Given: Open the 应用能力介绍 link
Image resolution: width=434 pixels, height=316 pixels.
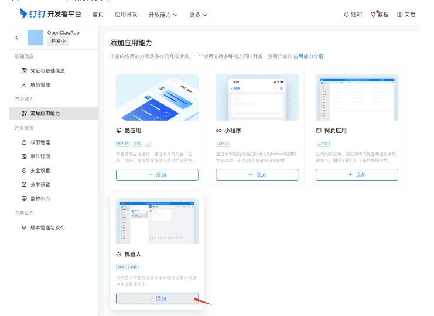Looking at the screenshot, I should tap(308, 56).
